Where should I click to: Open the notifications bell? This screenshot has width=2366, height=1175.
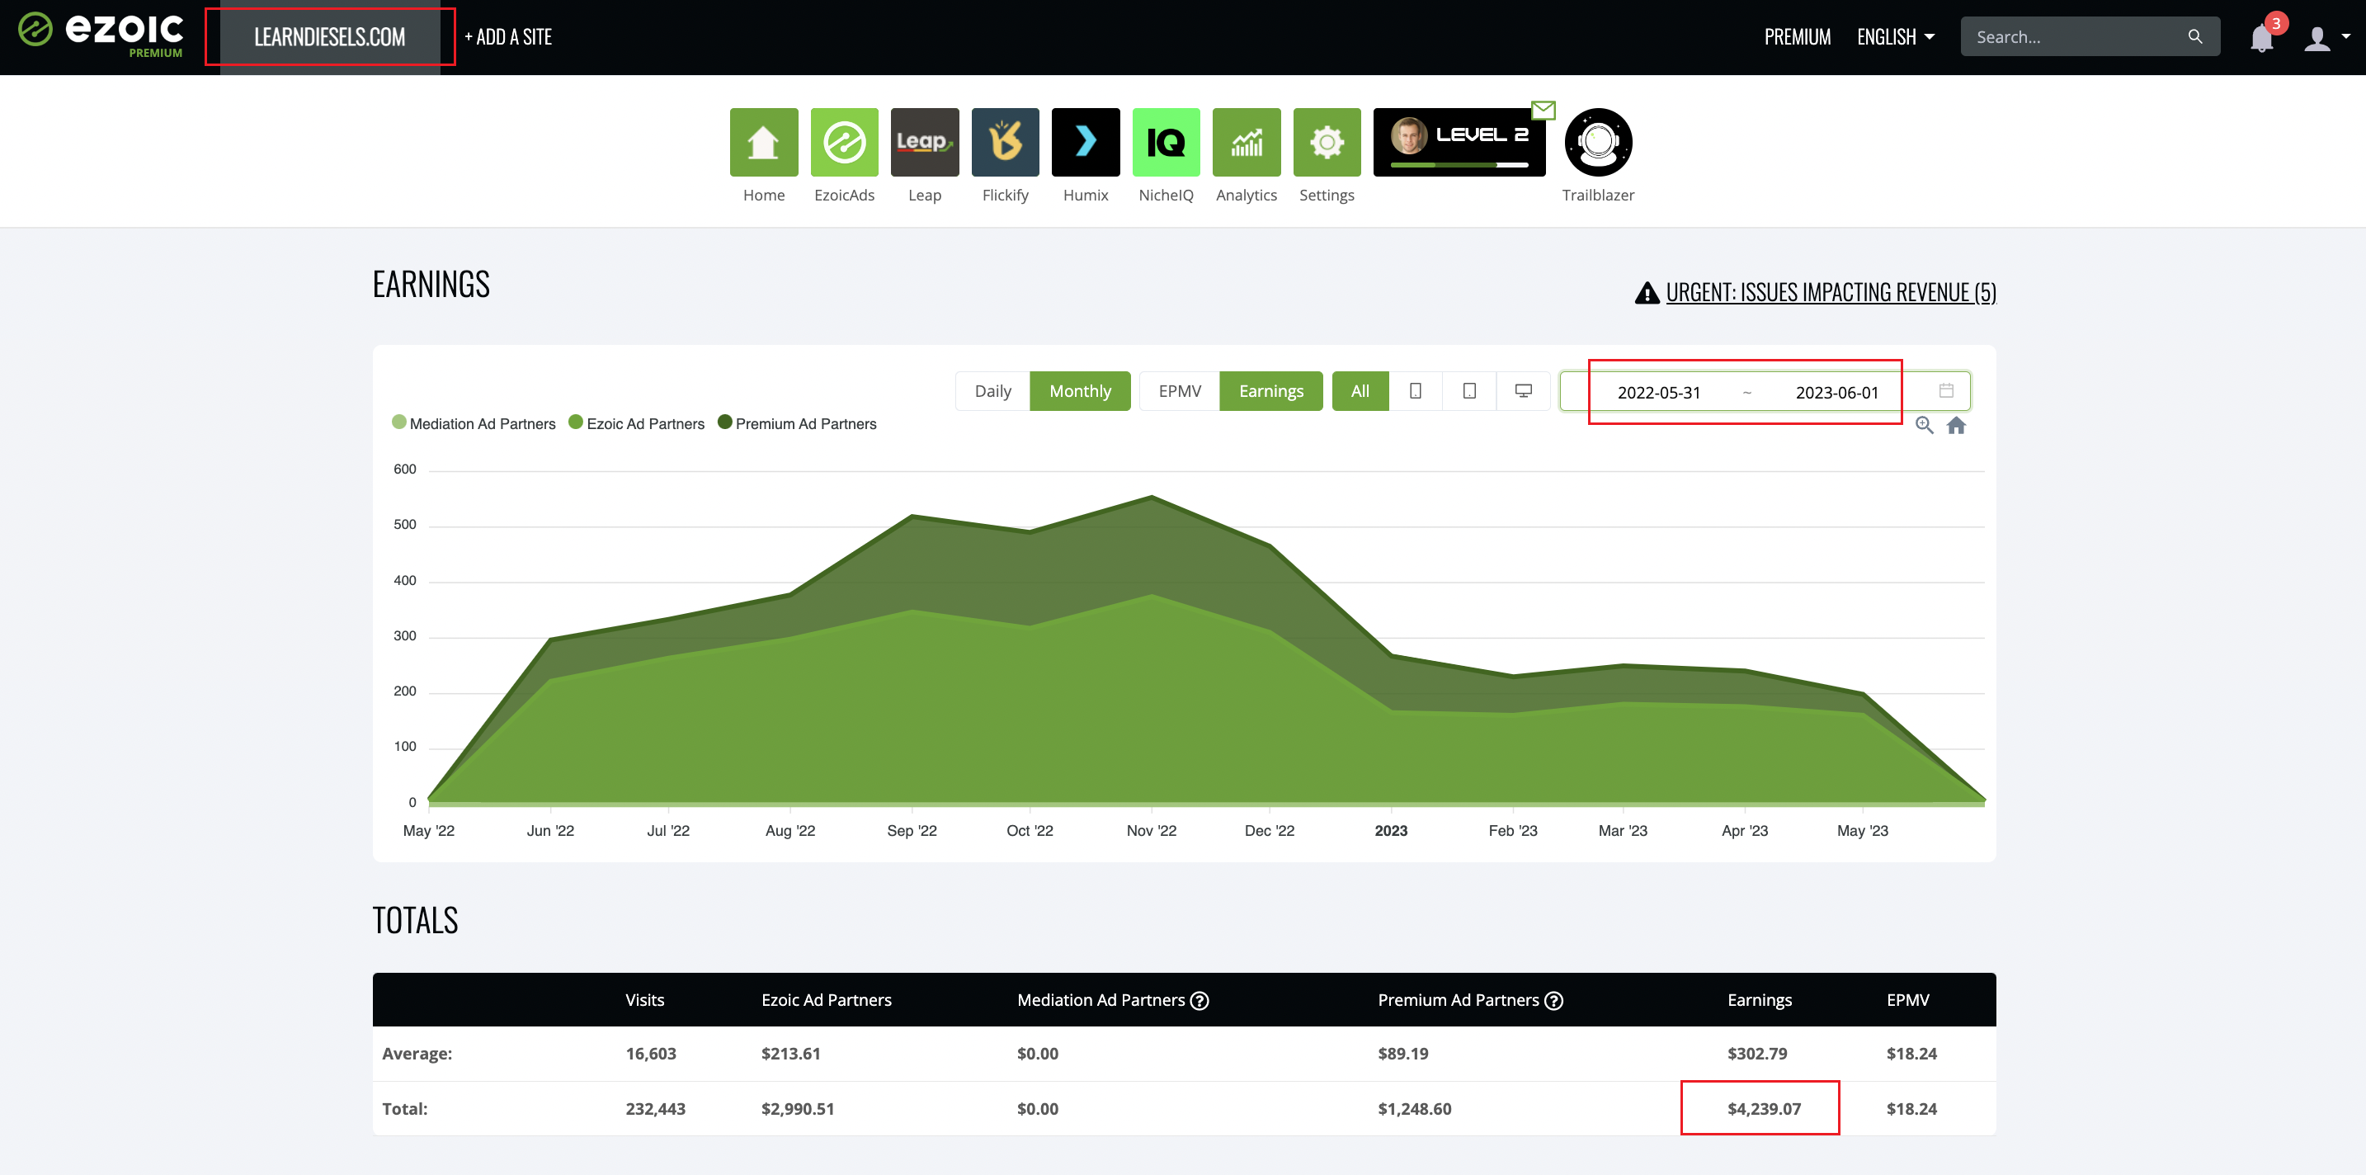(2261, 39)
